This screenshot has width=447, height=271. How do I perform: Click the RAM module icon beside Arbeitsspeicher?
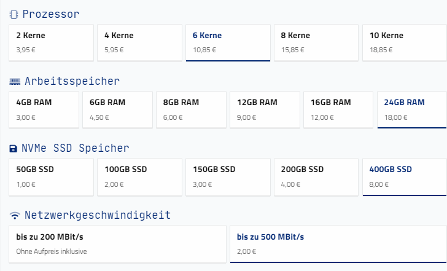point(15,82)
